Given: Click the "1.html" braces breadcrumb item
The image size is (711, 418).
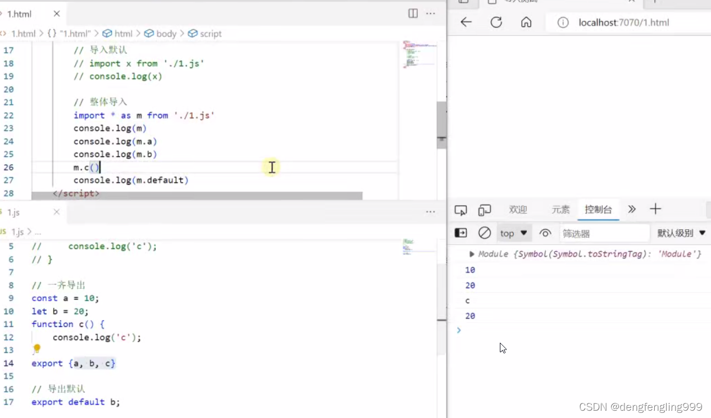Looking at the screenshot, I should tap(69, 34).
